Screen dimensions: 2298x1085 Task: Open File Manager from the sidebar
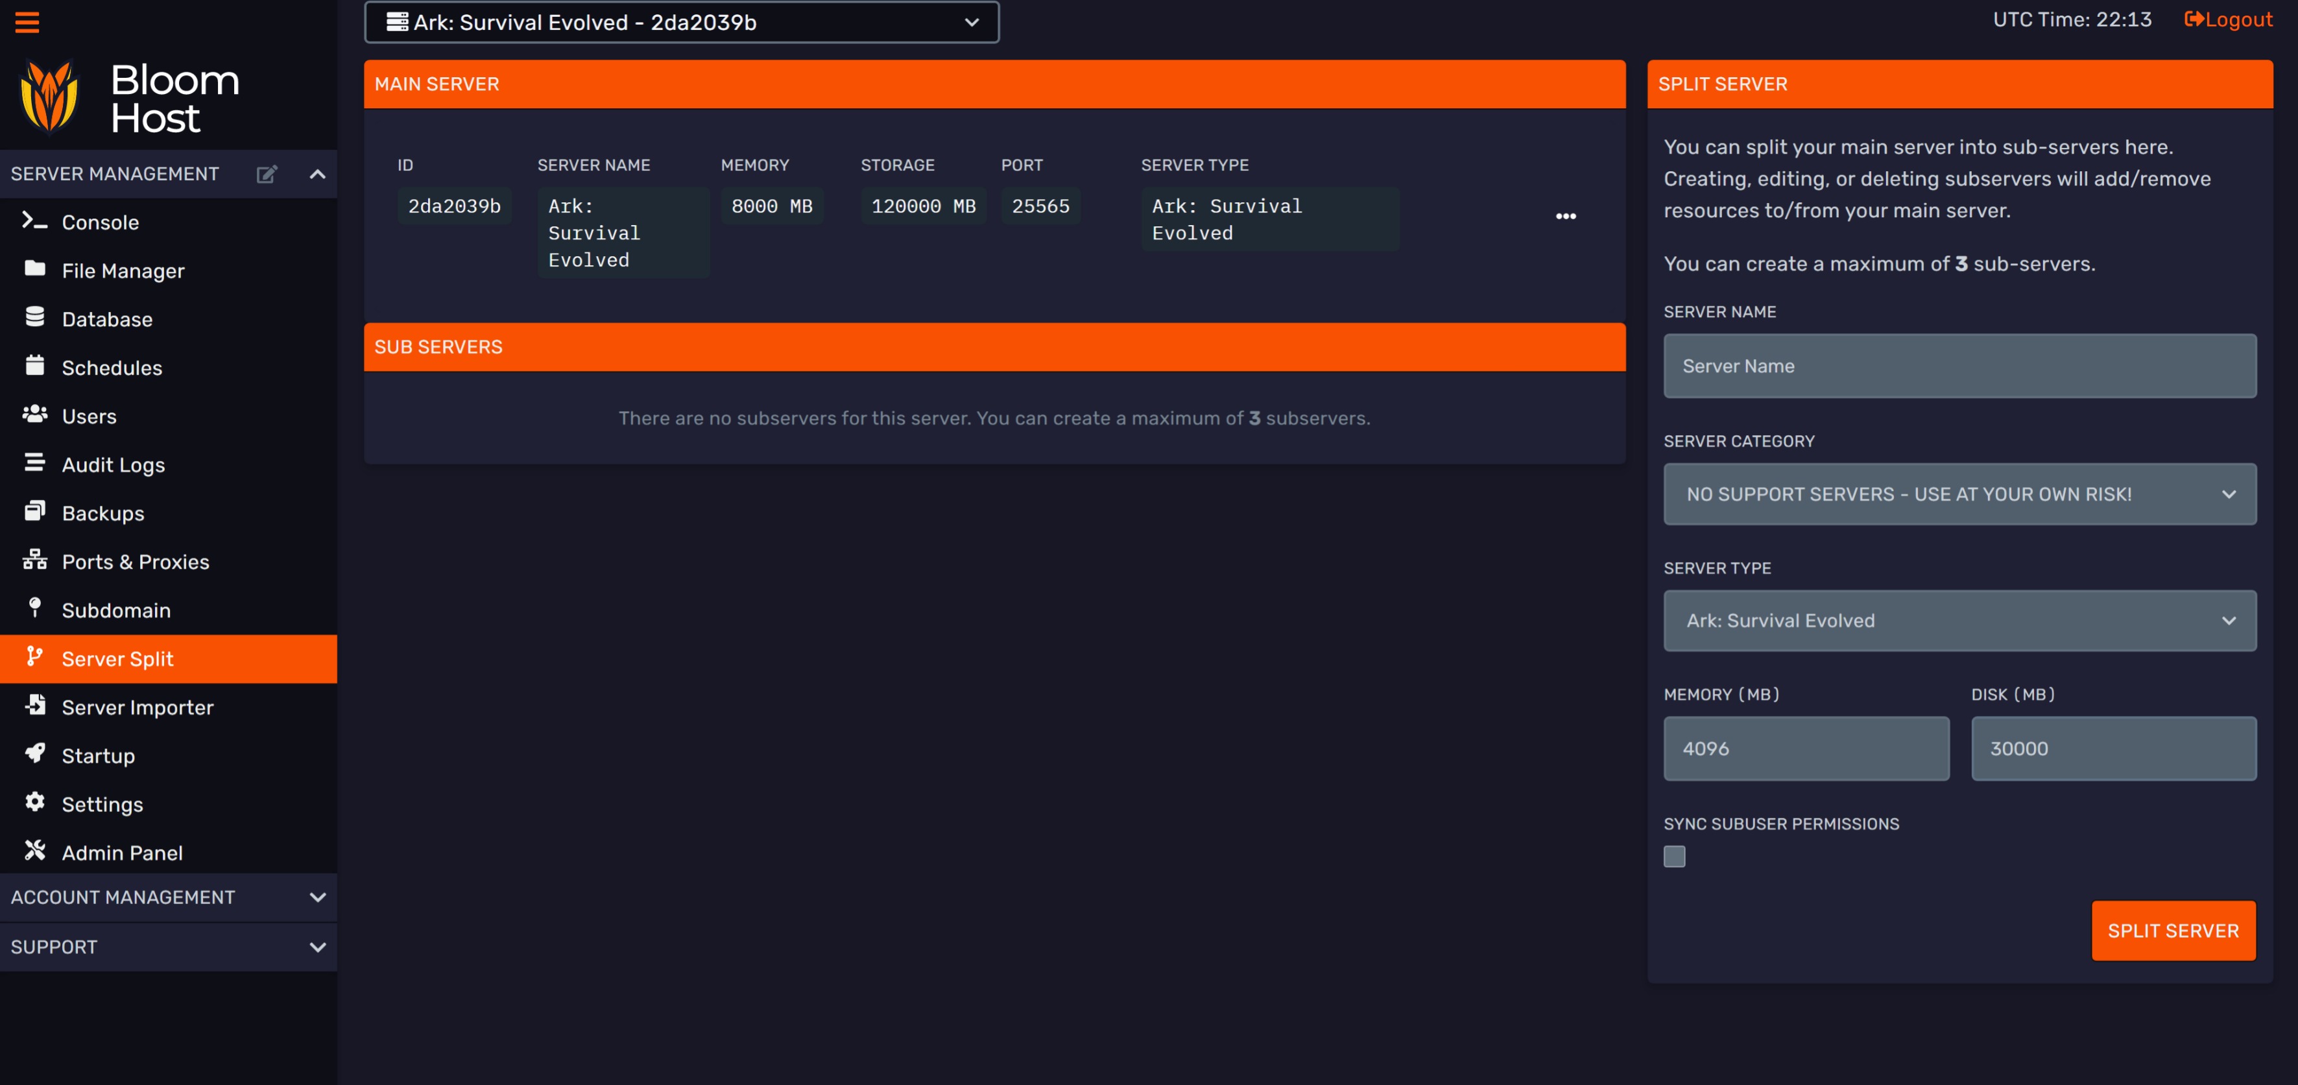click(x=122, y=270)
